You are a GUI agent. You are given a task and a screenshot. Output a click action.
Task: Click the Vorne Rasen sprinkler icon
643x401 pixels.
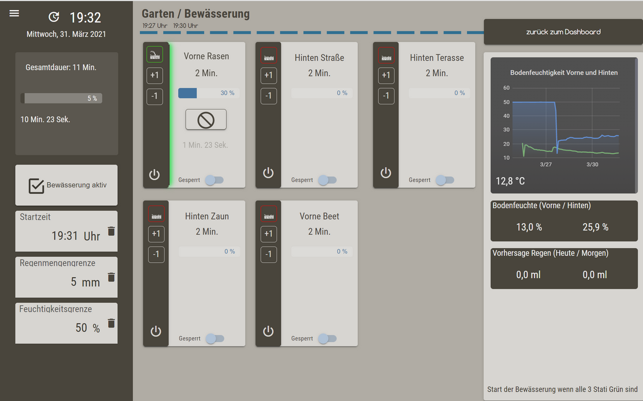click(x=154, y=55)
